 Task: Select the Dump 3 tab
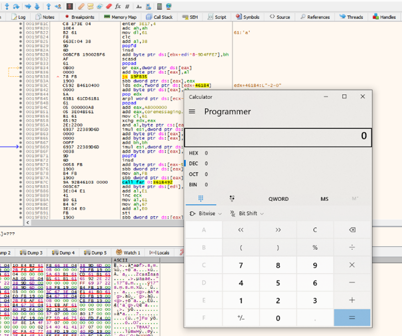point(31,252)
